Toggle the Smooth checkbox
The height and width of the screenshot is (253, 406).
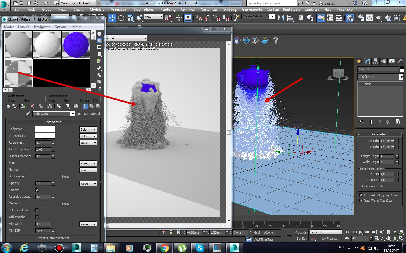pos(37,190)
